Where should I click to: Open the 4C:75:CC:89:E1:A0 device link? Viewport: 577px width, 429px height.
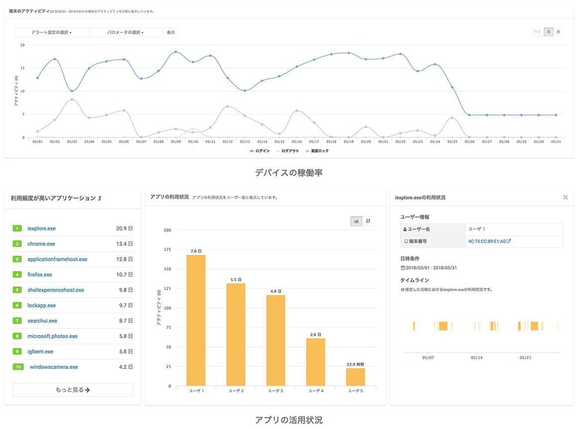pos(489,241)
